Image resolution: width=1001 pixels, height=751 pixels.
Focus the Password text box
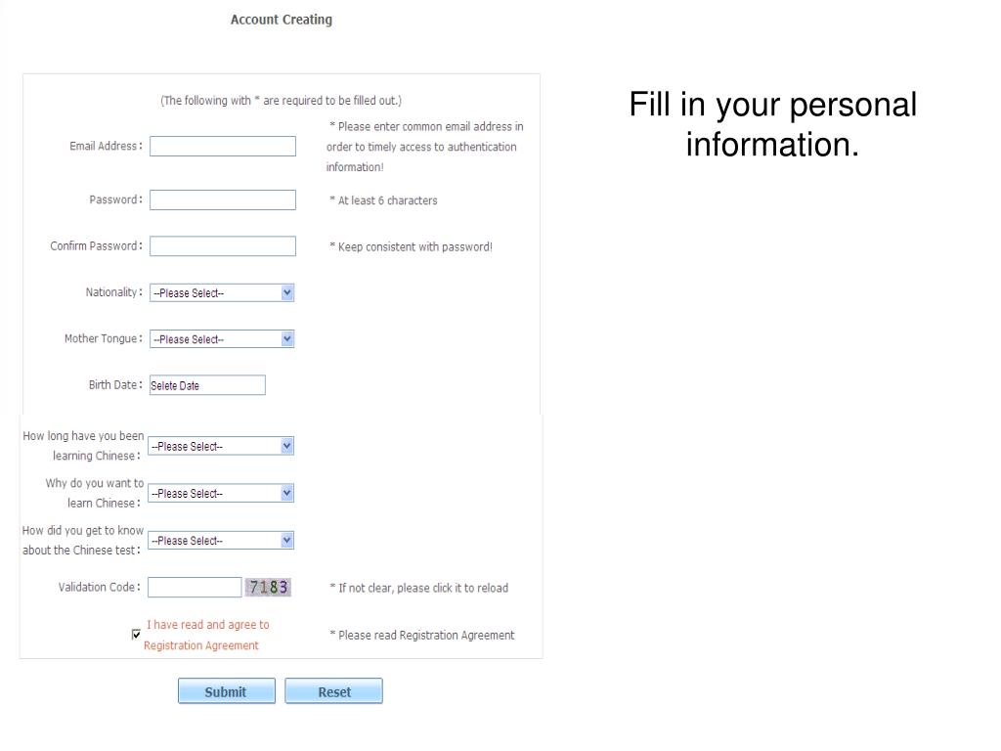[223, 199]
